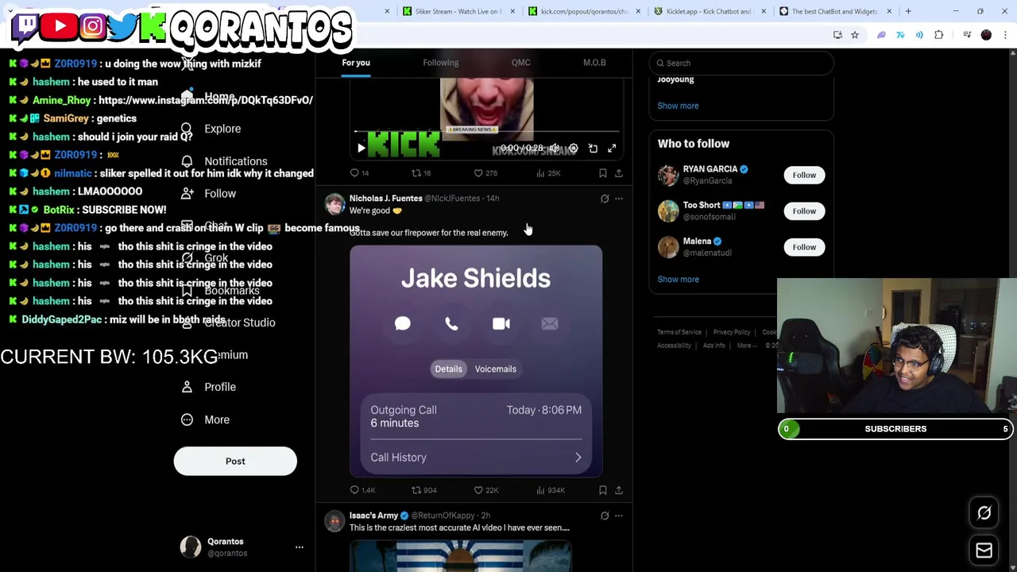Open Profile in the sidebar
Image resolution: width=1017 pixels, height=572 pixels.
(x=209, y=387)
